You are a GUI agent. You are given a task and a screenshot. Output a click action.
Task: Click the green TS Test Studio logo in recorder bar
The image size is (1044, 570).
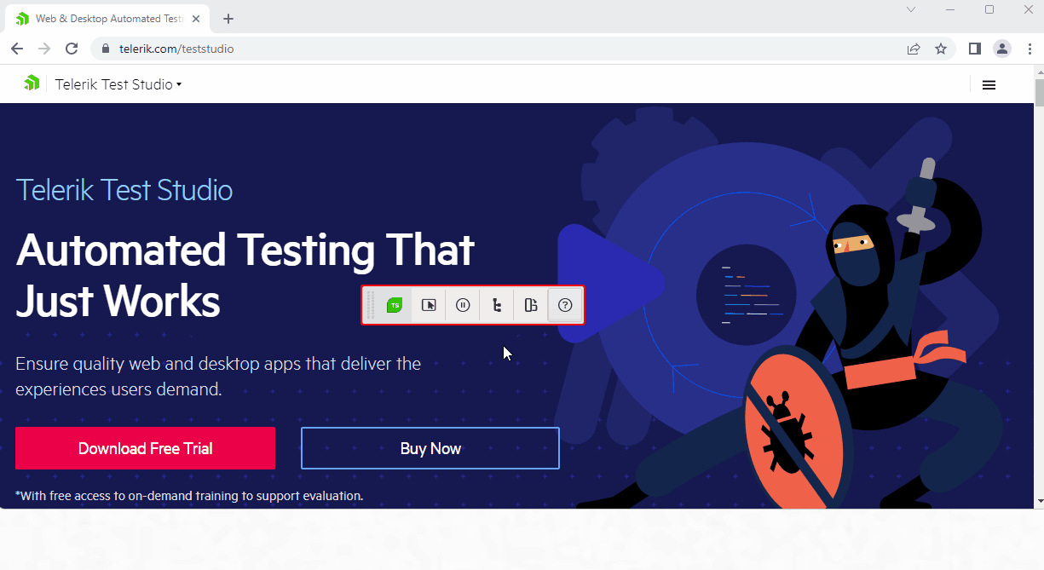tap(395, 305)
